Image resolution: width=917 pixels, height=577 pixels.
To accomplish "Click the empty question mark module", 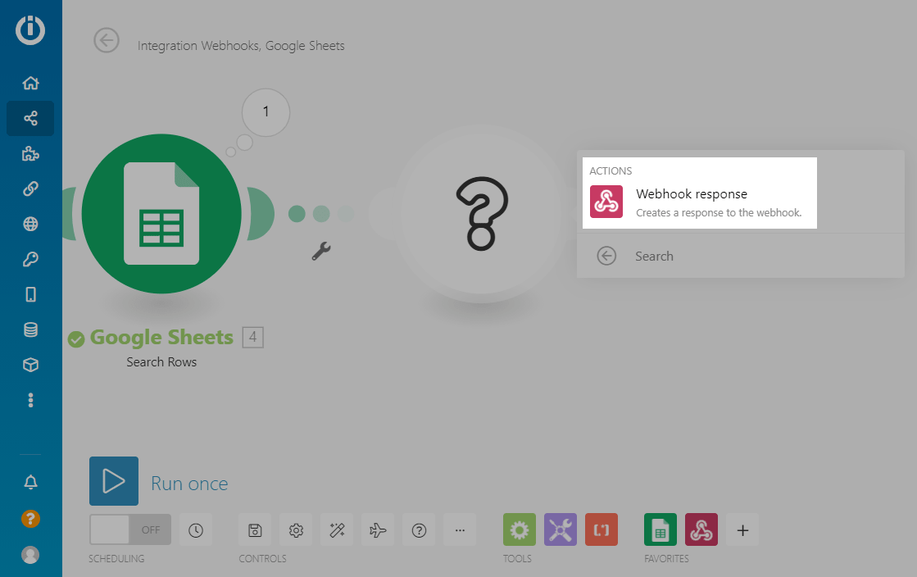I will tap(481, 214).
